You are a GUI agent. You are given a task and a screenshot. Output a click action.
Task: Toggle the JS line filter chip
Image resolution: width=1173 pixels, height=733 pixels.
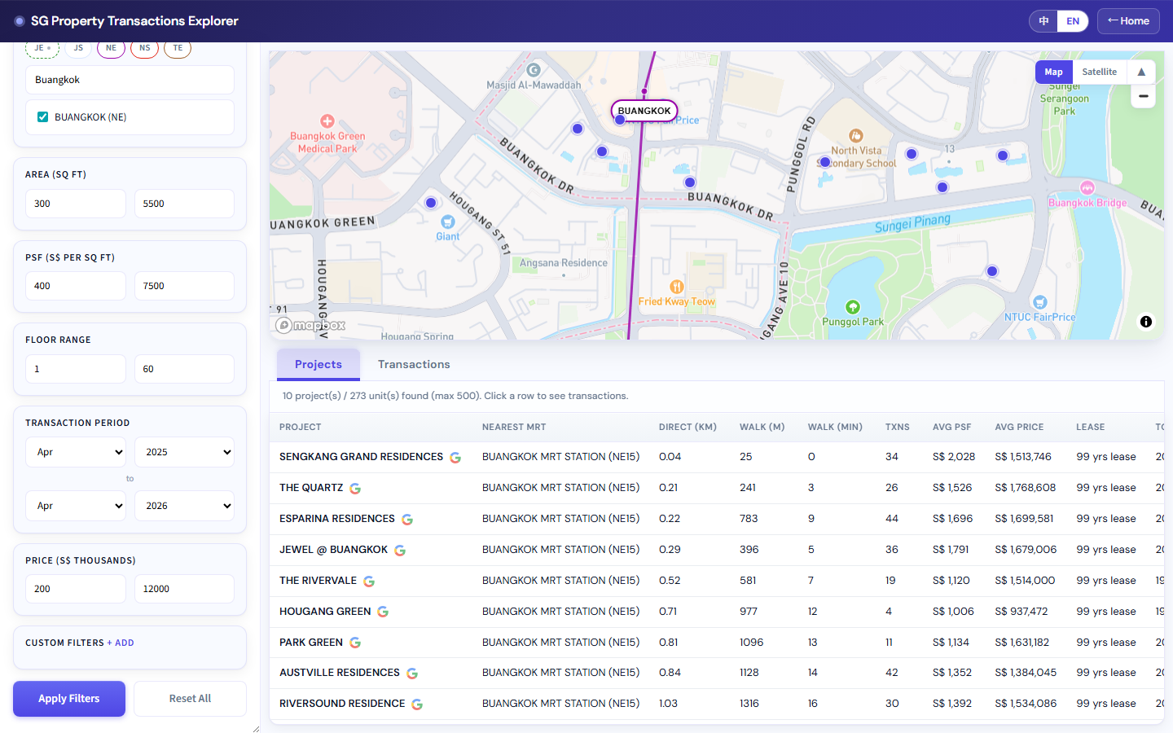click(78, 48)
